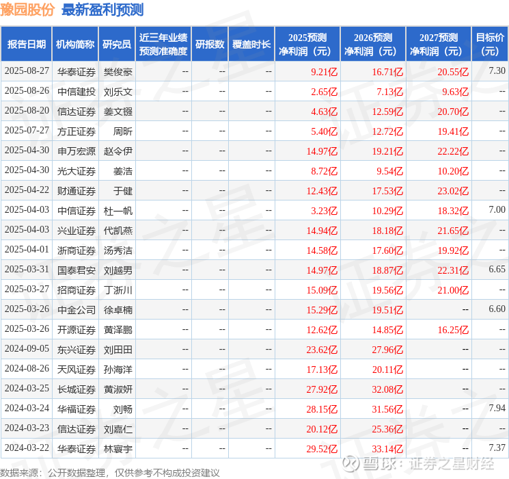509x479 pixels.
Task: Select 华福证券 institution cell
Action: [77, 409]
